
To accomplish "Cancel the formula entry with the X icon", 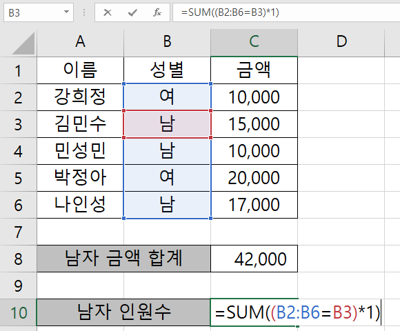I will (x=108, y=12).
